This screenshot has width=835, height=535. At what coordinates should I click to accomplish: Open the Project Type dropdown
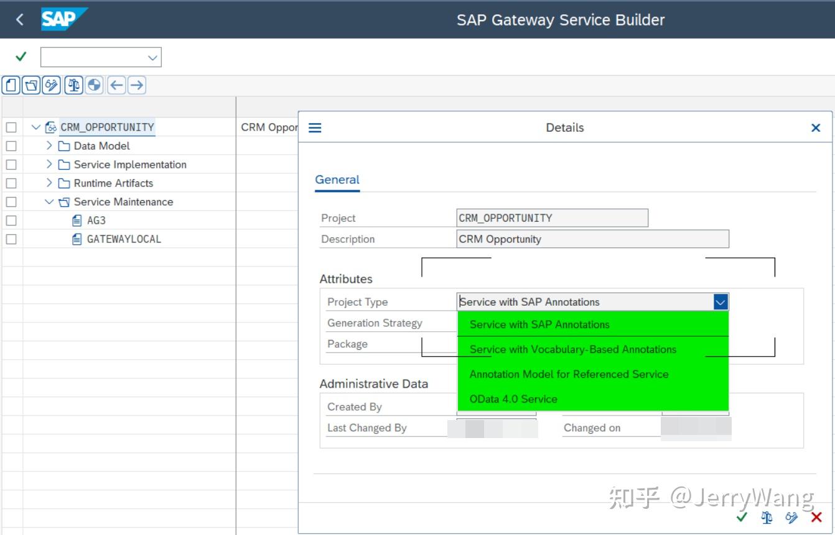click(x=720, y=301)
